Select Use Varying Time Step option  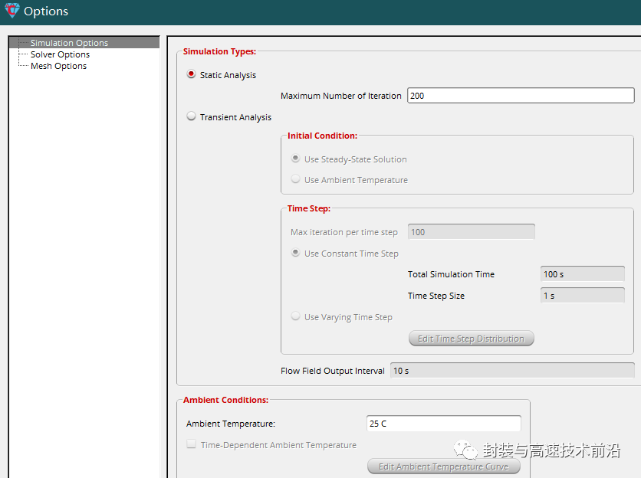tap(295, 316)
